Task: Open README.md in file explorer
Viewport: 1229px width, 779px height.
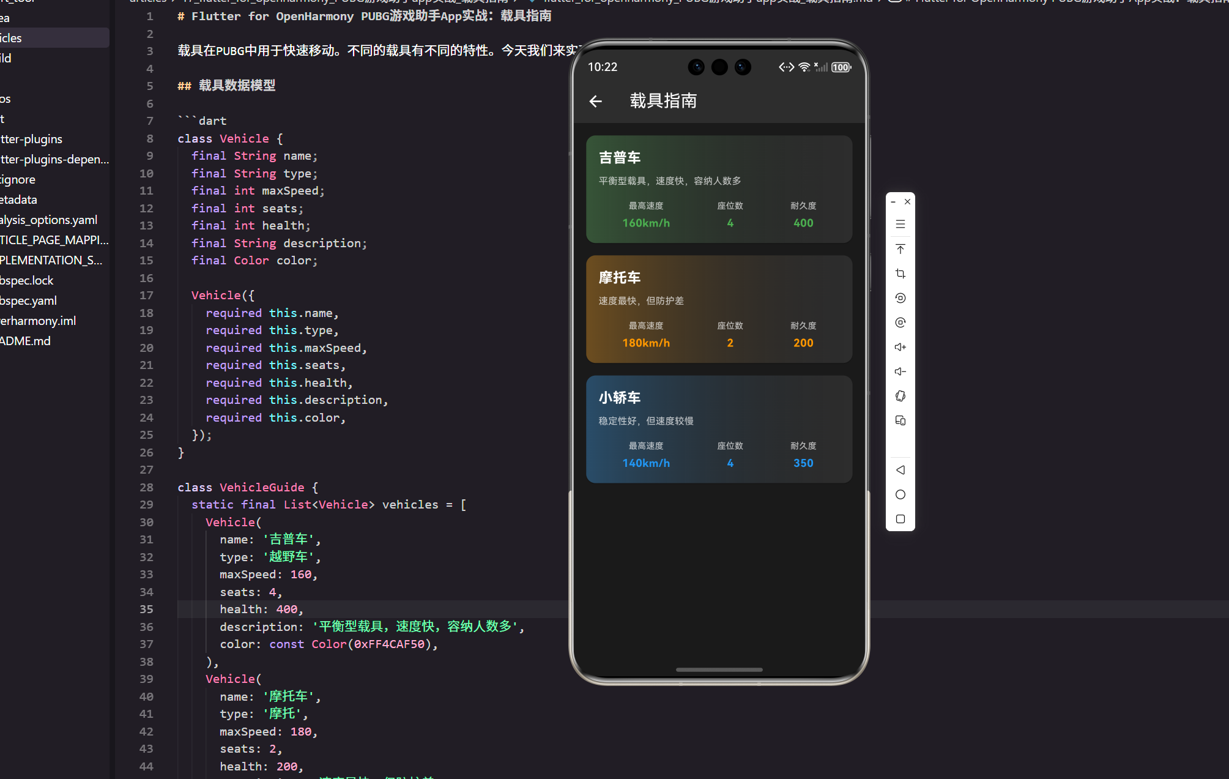Action: pos(26,341)
